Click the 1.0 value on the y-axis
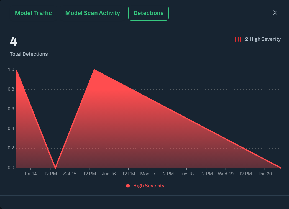The height and width of the screenshot is (209, 289). [x=11, y=70]
